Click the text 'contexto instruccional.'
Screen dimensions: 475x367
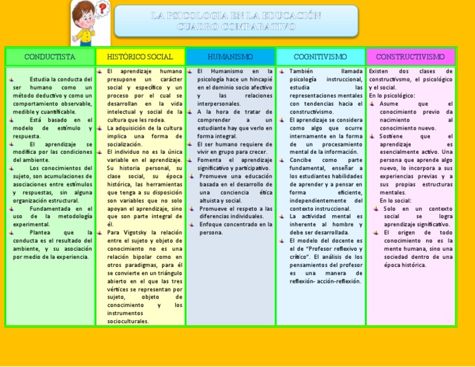(320, 209)
